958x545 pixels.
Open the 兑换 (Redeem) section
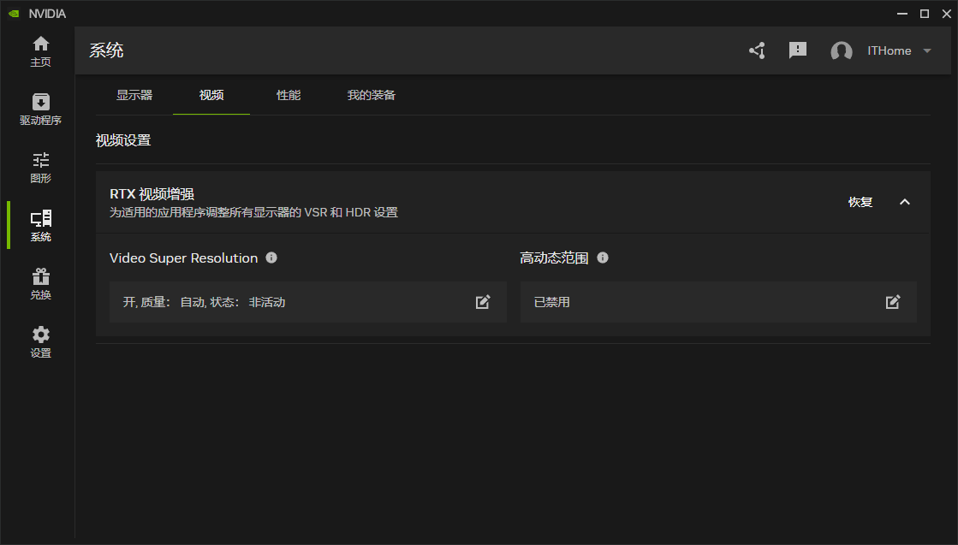coord(40,283)
